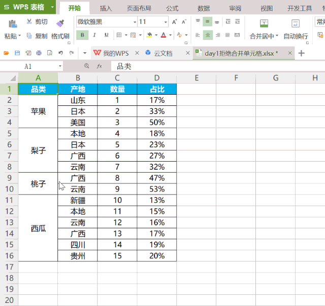Copy selection with 复制 icon
Screen dimensions: 325x306
click(x=29, y=36)
